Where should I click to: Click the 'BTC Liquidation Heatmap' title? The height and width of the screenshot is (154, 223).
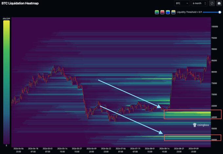(20, 3)
